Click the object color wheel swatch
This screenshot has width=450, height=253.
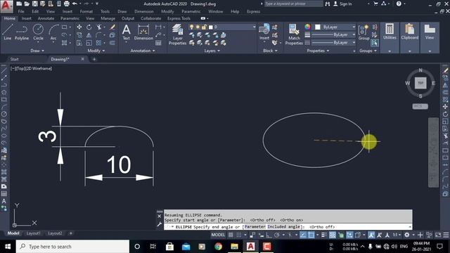pyautogui.click(x=307, y=27)
